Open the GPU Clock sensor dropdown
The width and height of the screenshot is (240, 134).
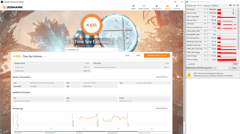pos(205,10)
